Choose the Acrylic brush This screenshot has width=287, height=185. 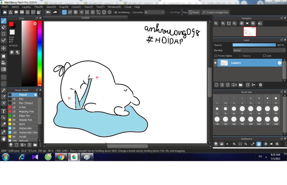pos(23,137)
